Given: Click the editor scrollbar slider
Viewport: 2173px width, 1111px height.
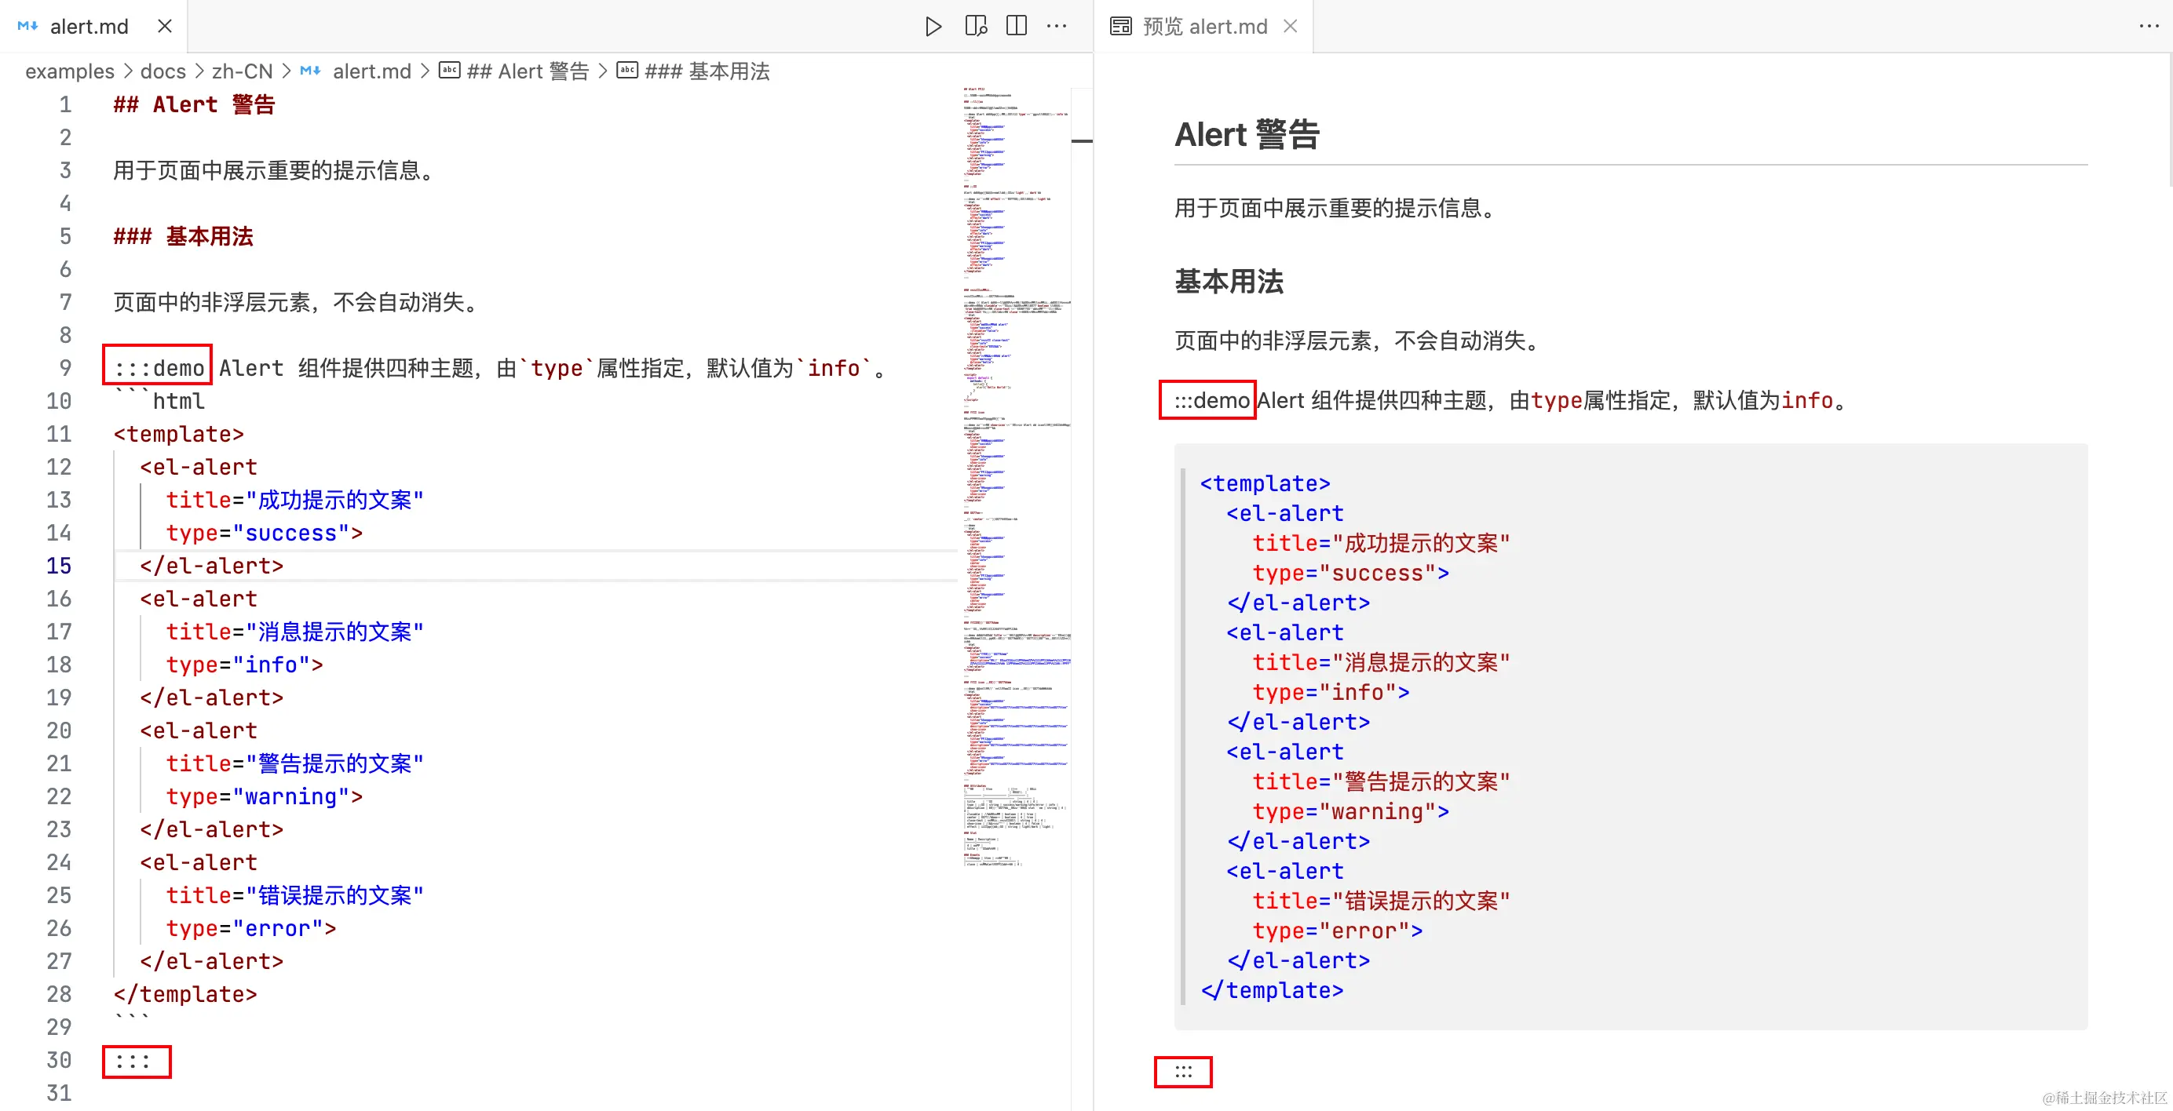Looking at the screenshot, I should 1082,140.
